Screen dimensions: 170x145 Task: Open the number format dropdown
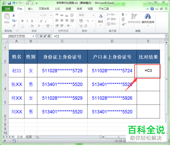(93, 15)
